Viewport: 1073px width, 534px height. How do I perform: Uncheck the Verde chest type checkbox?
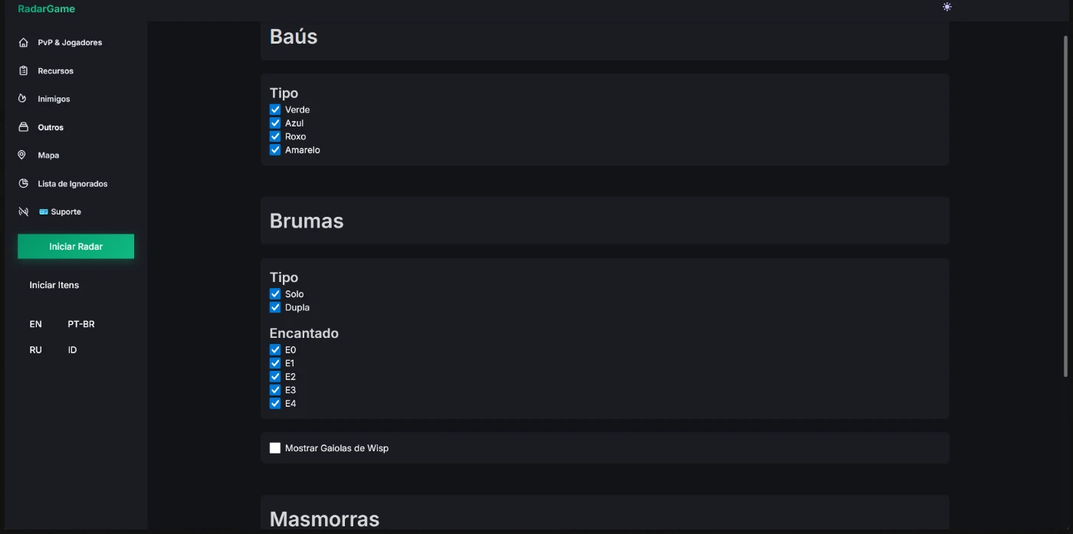[x=275, y=110]
